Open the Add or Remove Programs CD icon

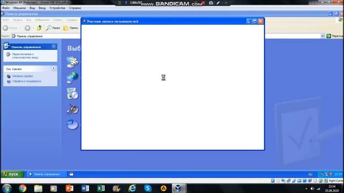(73, 93)
